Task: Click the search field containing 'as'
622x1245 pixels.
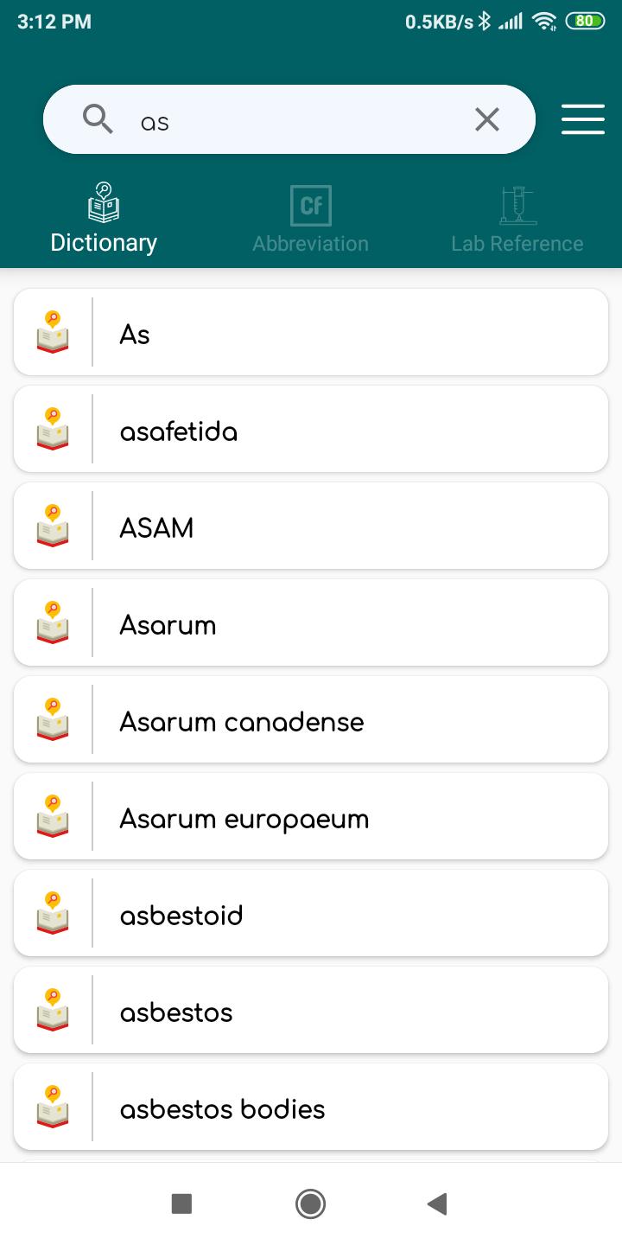Action: tap(289, 119)
